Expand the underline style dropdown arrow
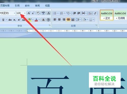This screenshot has height=94, width=127. coord(6,20)
